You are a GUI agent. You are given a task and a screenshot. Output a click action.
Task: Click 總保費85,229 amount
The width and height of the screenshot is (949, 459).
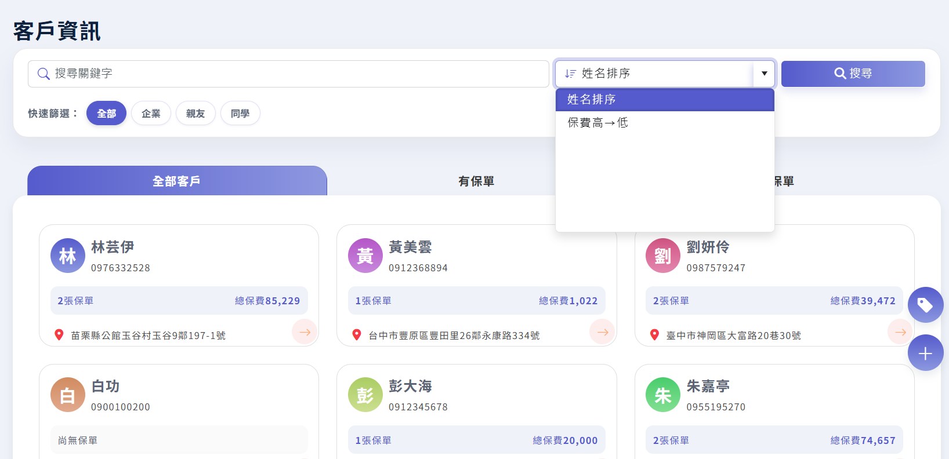(x=267, y=301)
